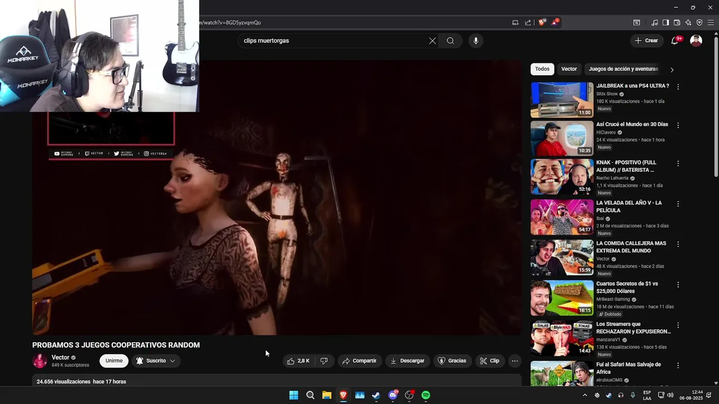Screen dimensions: 719x404
Task: Open Así Crucé el Mundo en 30 Días thumbnail
Action: (x=562, y=138)
